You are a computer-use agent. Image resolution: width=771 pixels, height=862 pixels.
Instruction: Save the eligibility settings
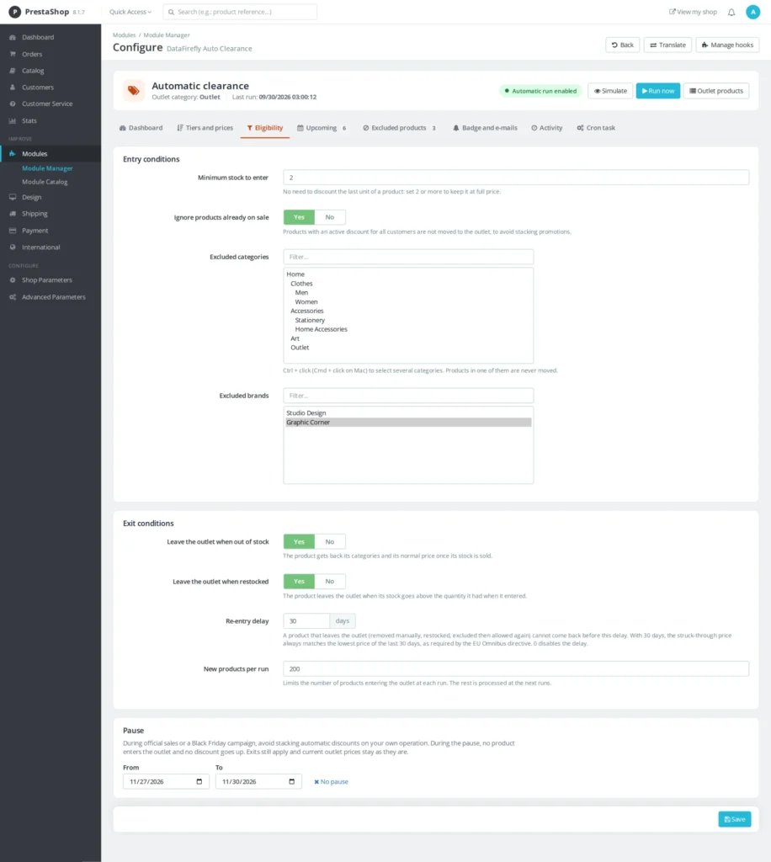click(734, 819)
